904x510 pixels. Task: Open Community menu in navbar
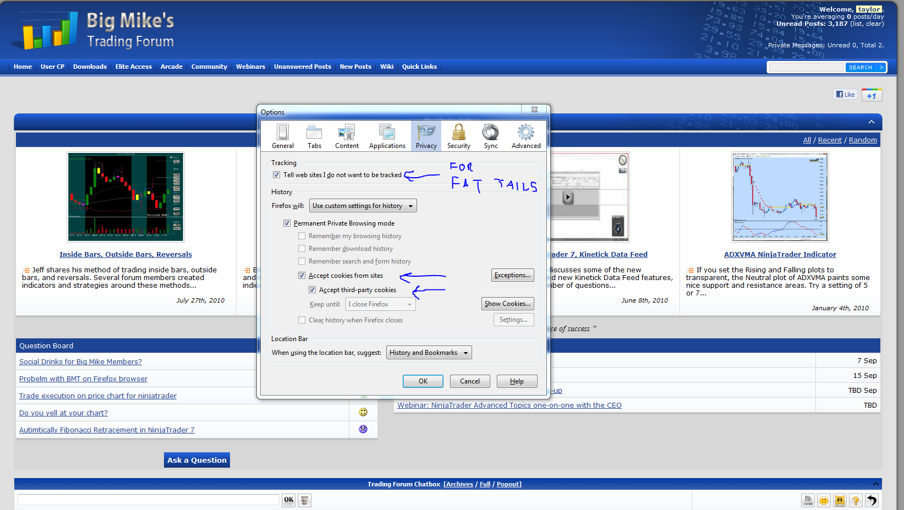click(x=209, y=67)
